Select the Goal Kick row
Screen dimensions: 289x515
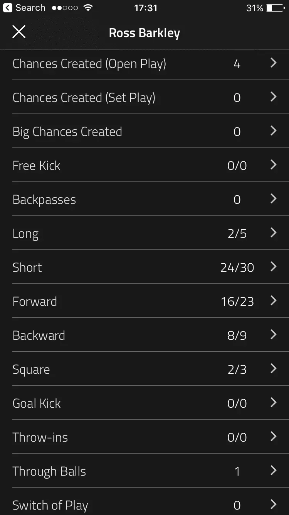coord(144,403)
